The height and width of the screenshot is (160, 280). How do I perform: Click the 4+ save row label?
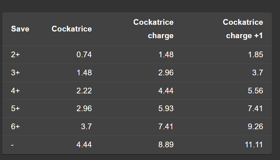[15, 91]
